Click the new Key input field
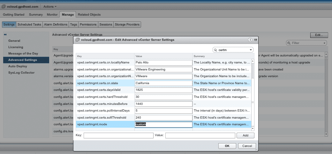The width and height of the screenshot is (332, 154). [118, 136]
